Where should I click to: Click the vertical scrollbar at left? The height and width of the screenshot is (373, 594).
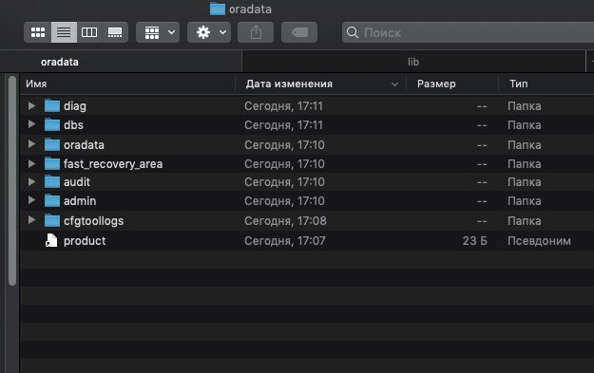pos(12,181)
